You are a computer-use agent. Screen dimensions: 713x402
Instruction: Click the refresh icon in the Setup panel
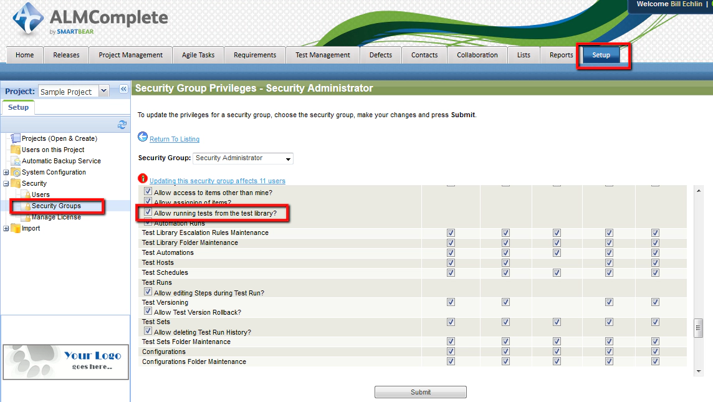point(122,124)
